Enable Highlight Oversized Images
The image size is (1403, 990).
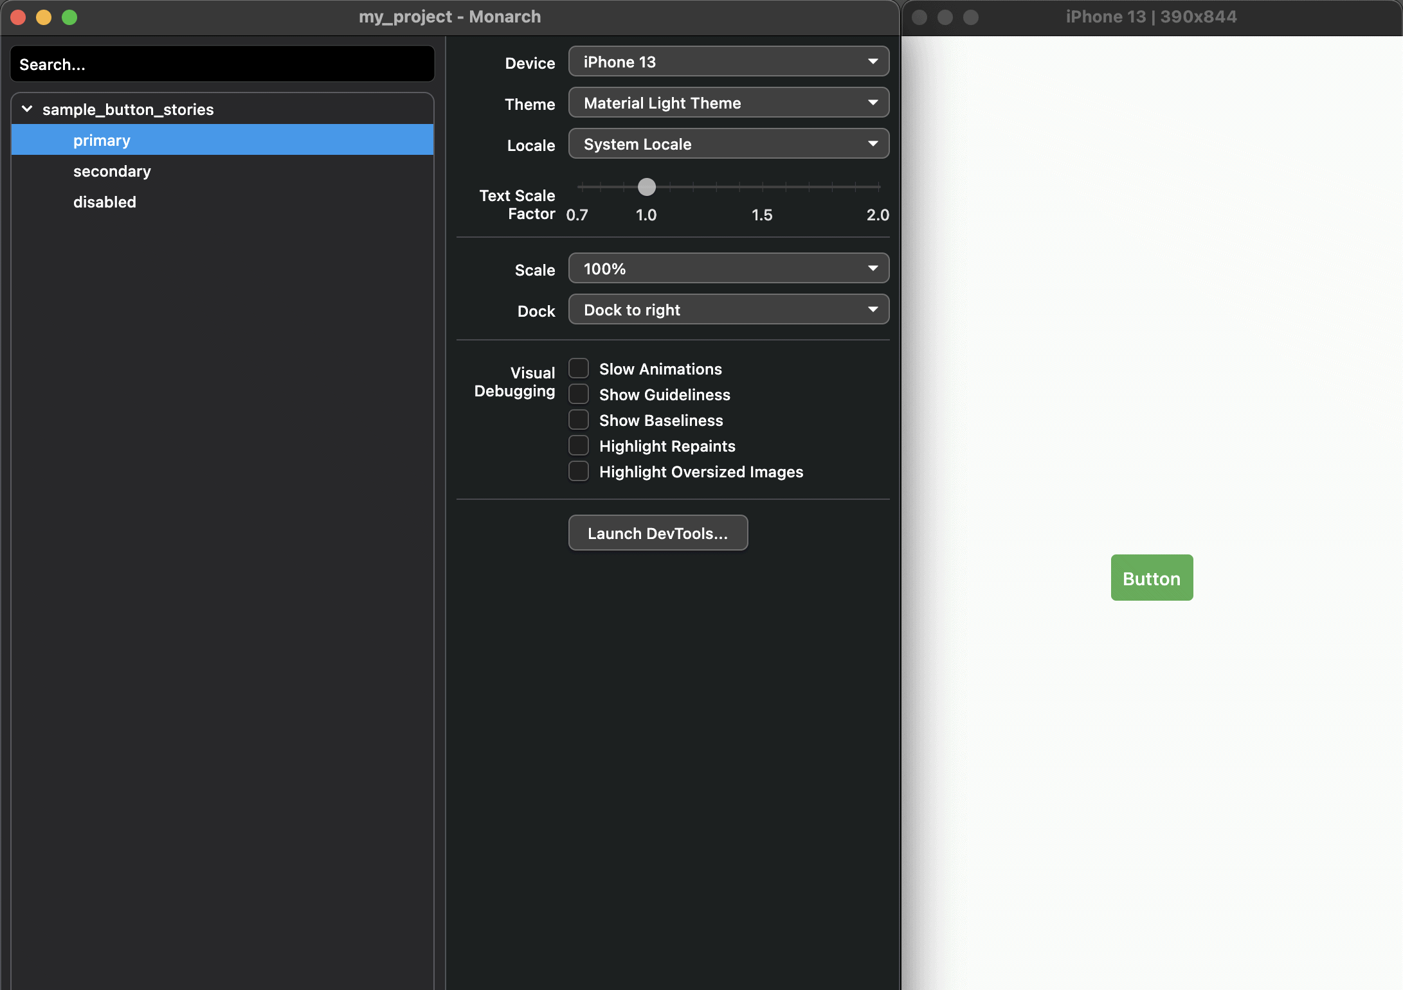tap(578, 470)
